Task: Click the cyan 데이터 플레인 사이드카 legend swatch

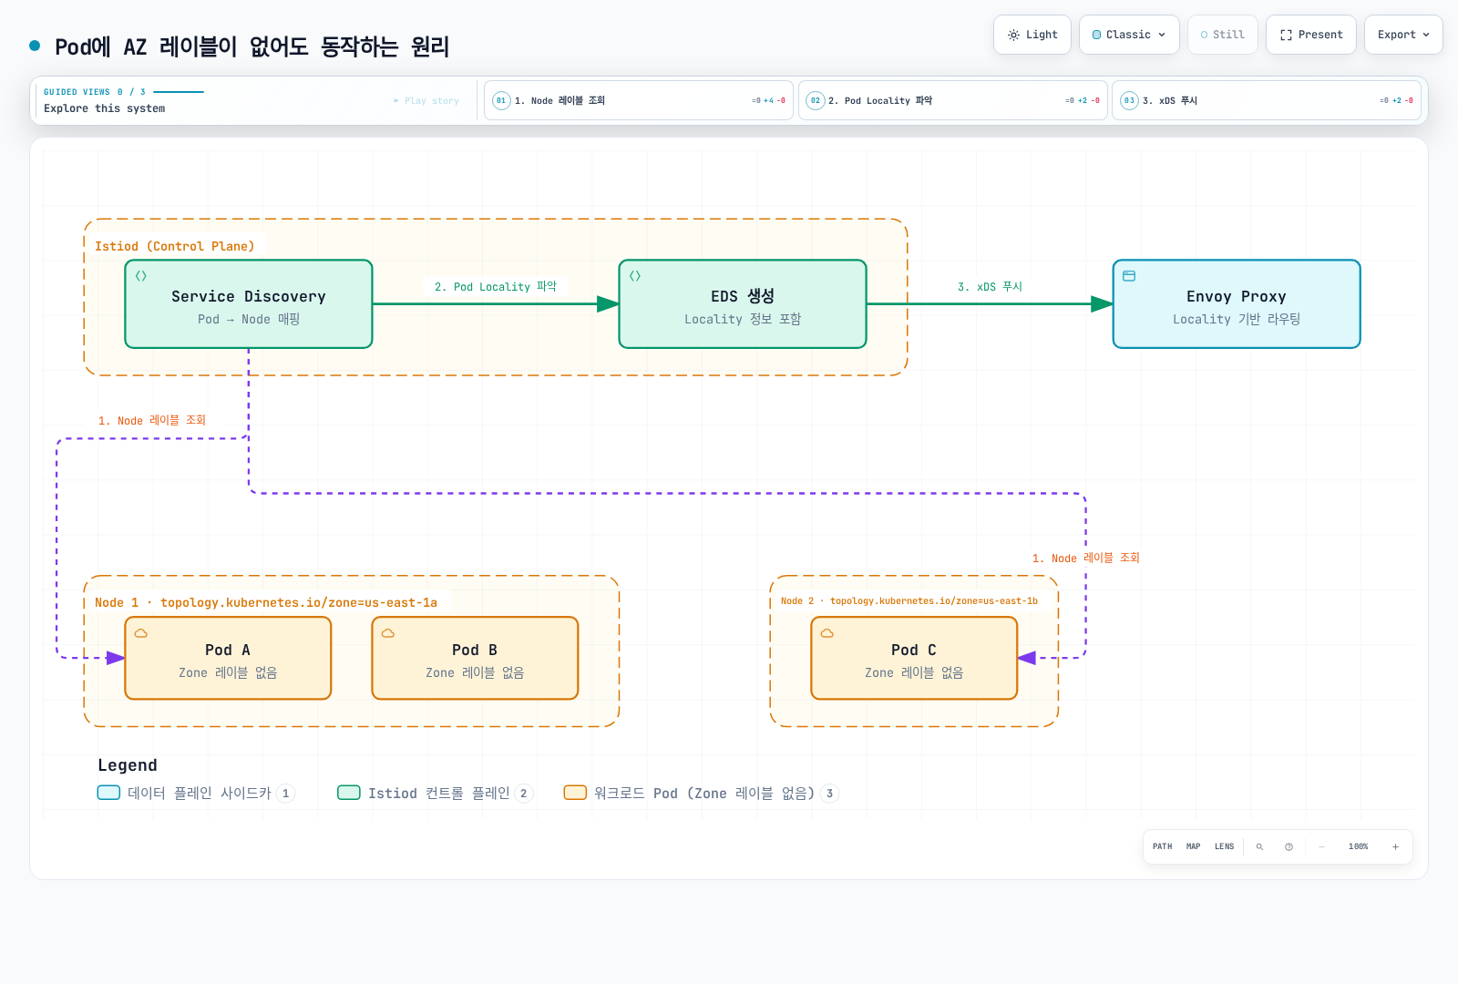Action: click(108, 793)
